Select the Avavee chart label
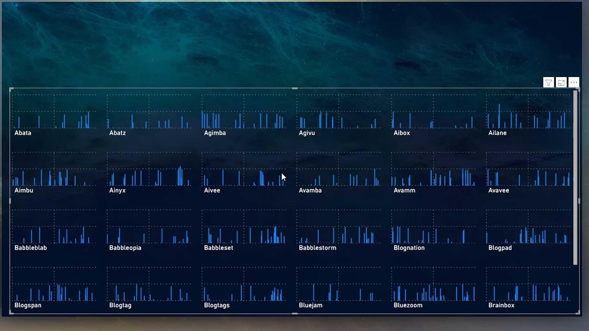The height and width of the screenshot is (331, 589). [x=499, y=190]
